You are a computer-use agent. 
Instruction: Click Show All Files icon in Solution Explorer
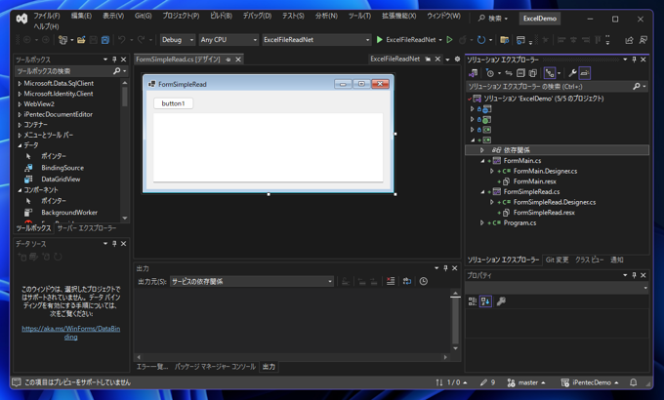tap(533, 73)
